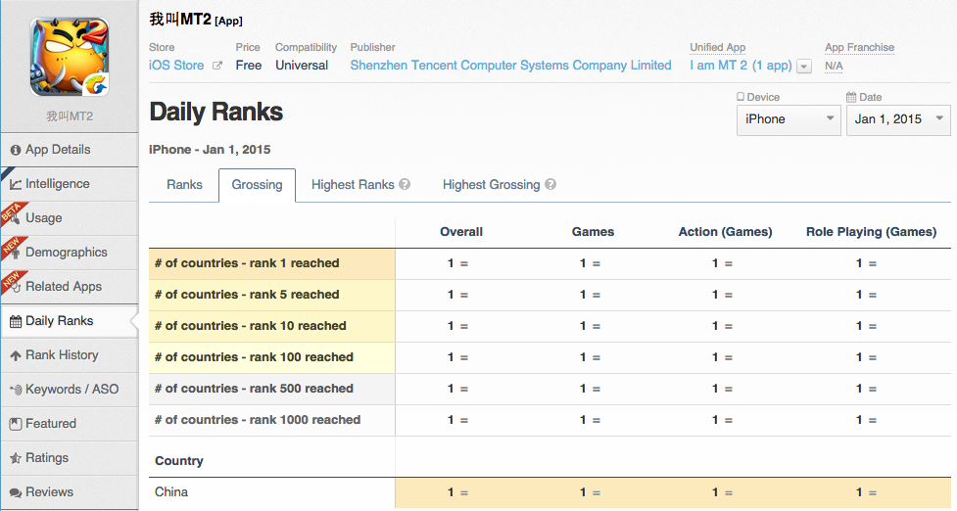Image resolution: width=957 pixels, height=511 pixels.
Task: Open the Shenzhen Tencent publisher link
Action: pos(511,66)
